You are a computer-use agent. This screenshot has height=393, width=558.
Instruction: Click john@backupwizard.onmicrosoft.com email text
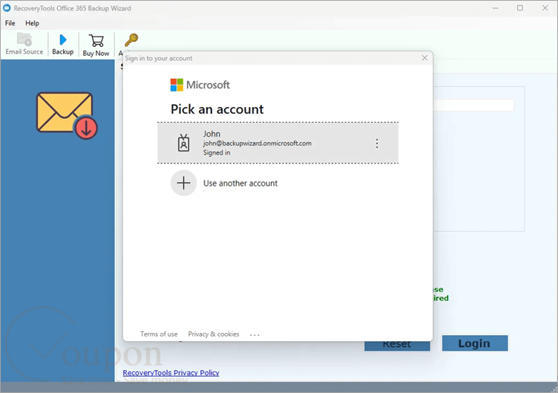pos(257,143)
